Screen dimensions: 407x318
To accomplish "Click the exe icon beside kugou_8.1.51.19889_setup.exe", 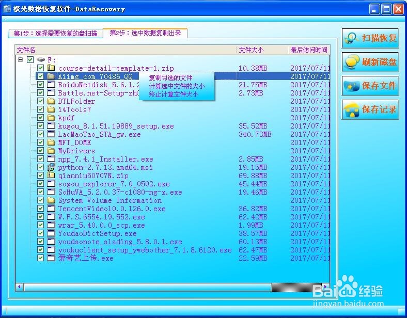I will tap(51, 126).
